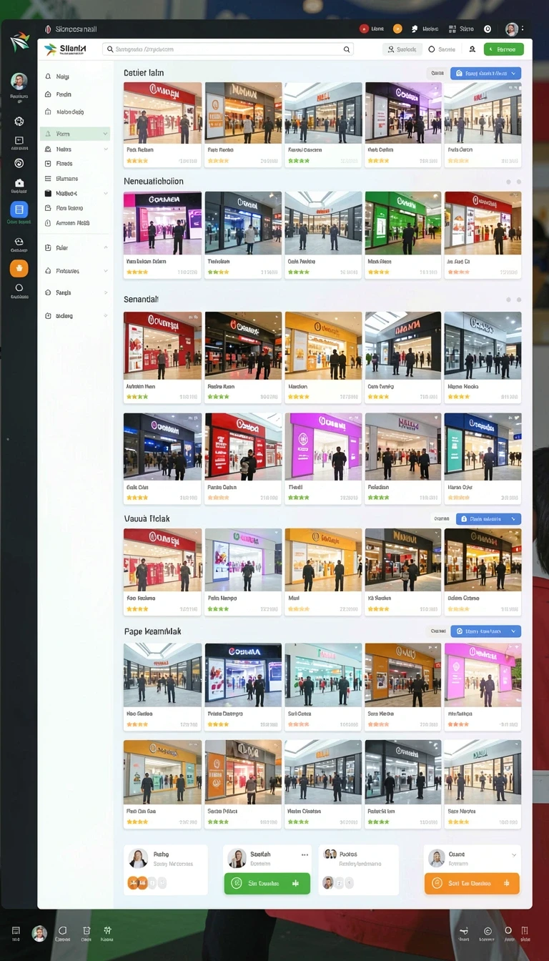Click the circular target icon in the dark sidebar
This screenshot has width=549, height=961.
point(19,163)
